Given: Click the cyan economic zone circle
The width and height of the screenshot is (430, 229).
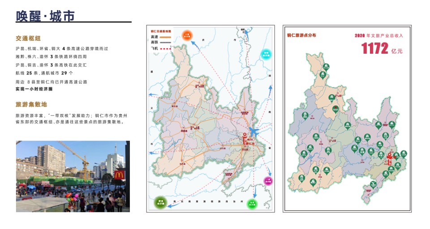Looking at the screenshot, I should pyautogui.click(x=266, y=54).
